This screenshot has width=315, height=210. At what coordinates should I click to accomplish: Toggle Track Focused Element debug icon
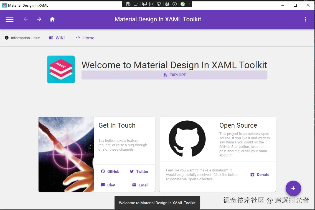[x=159, y=4]
